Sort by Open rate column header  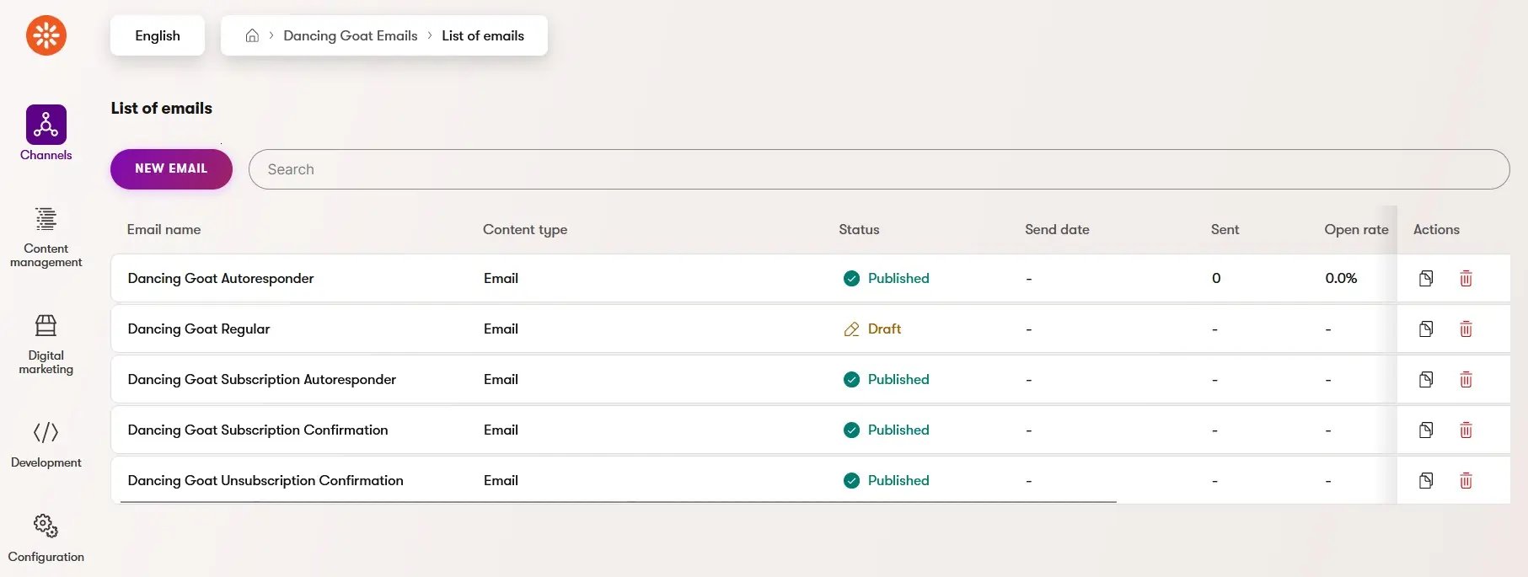(x=1356, y=229)
